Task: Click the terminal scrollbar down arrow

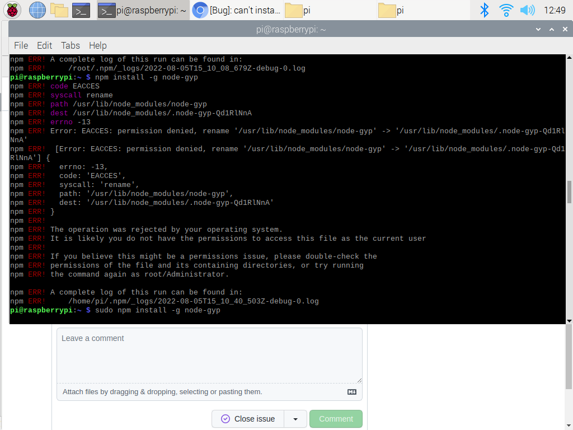Action: tap(569, 321)
